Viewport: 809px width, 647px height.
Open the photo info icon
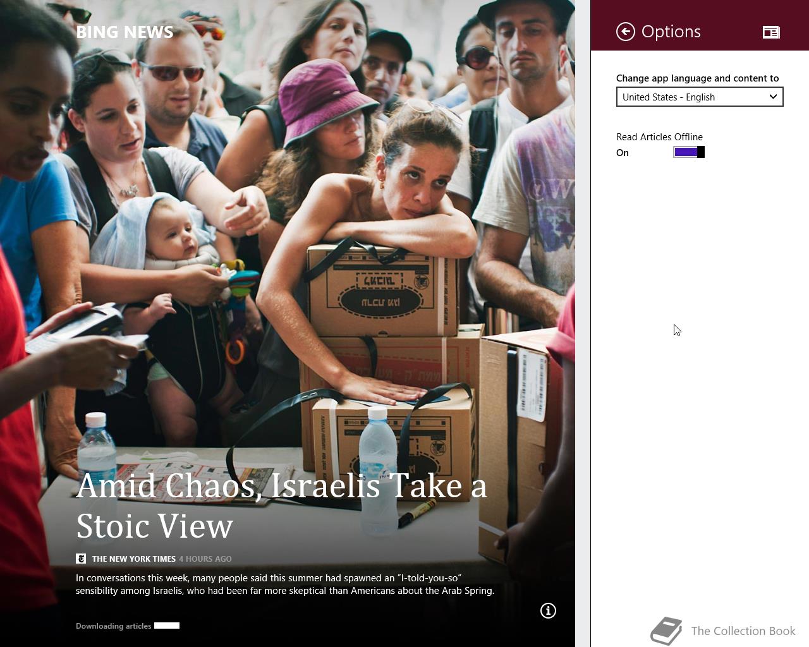tap(548, 610)
